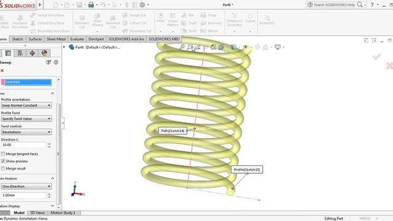Select the Linear Pattern tool
This screenshot has height=221, width=393.
pos(173,20)
